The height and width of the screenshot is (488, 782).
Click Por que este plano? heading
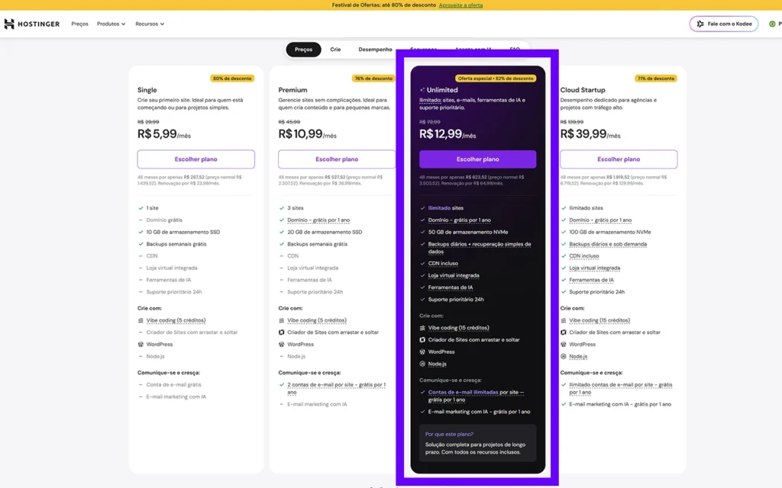[449, 434]
